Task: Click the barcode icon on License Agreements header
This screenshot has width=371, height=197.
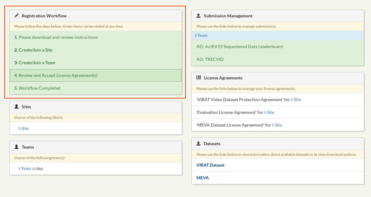Action: click(x=198, y=77)
